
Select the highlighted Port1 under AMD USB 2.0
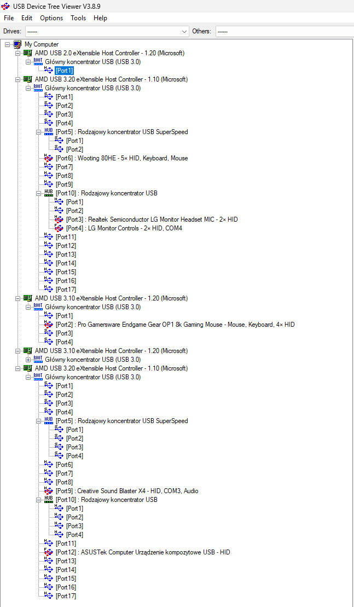point(64,71)
